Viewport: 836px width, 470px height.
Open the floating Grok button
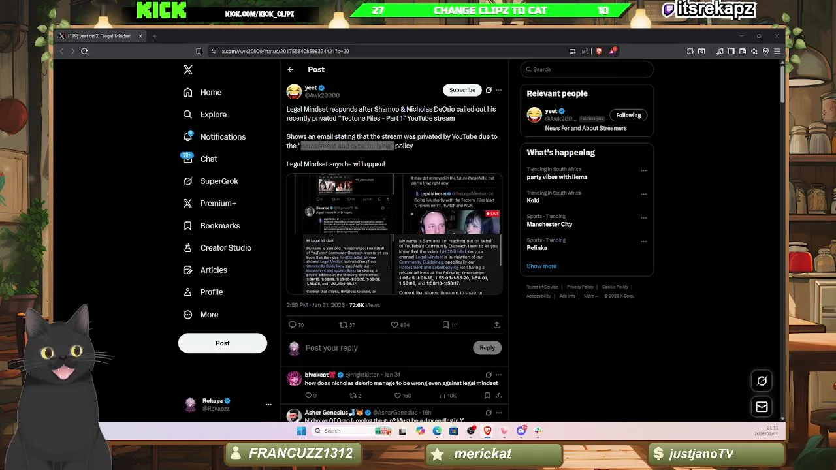762,381
